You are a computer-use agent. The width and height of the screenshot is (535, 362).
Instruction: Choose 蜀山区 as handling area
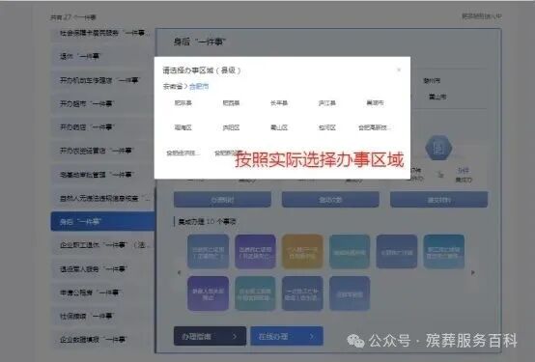pos(279,127)
